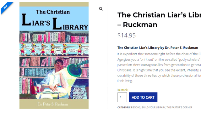Click the author name on cover bottom
The width and height of the screenshot is (201, 113).
52,104
